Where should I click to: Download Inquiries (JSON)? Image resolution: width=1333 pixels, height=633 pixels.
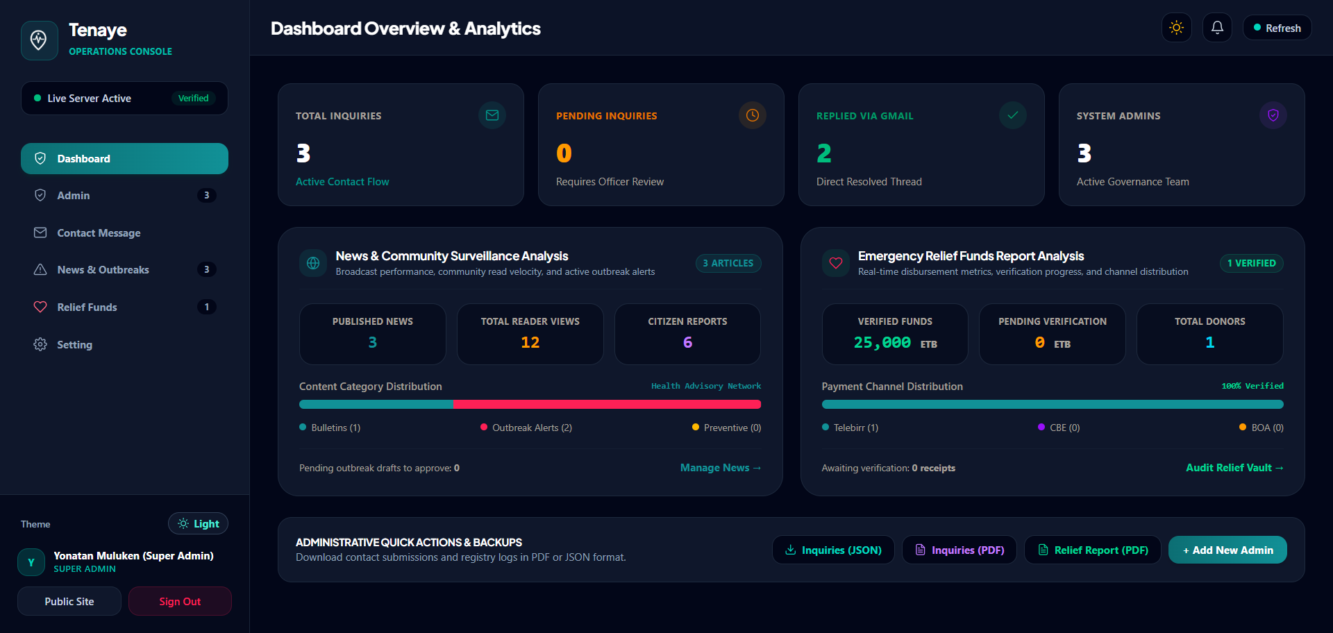pos(833,550)
